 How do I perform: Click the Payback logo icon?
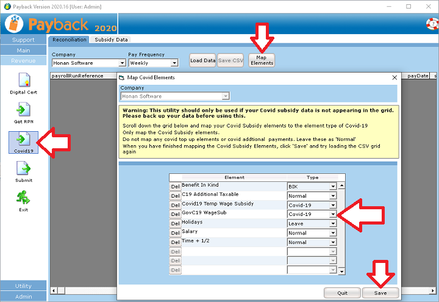14,24
